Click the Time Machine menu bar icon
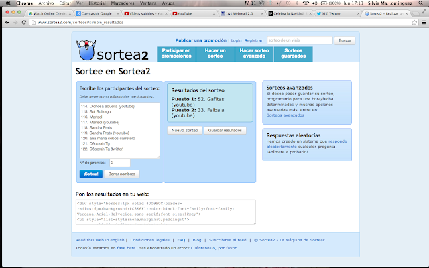 (288, 3)
